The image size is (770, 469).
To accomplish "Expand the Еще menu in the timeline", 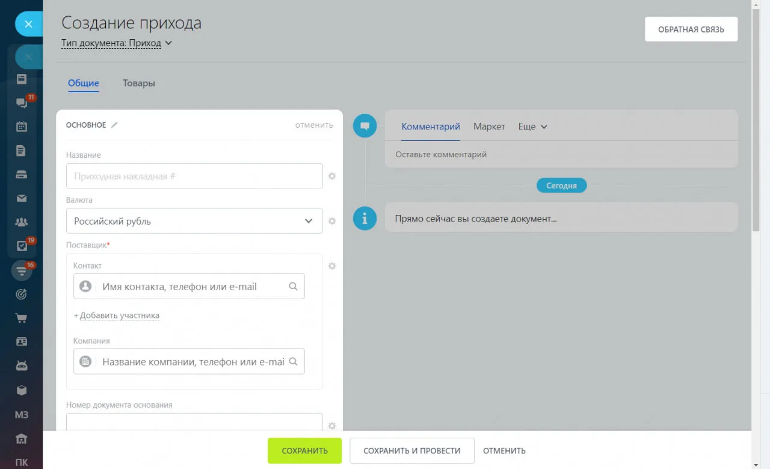I will (x=533, y=127).
